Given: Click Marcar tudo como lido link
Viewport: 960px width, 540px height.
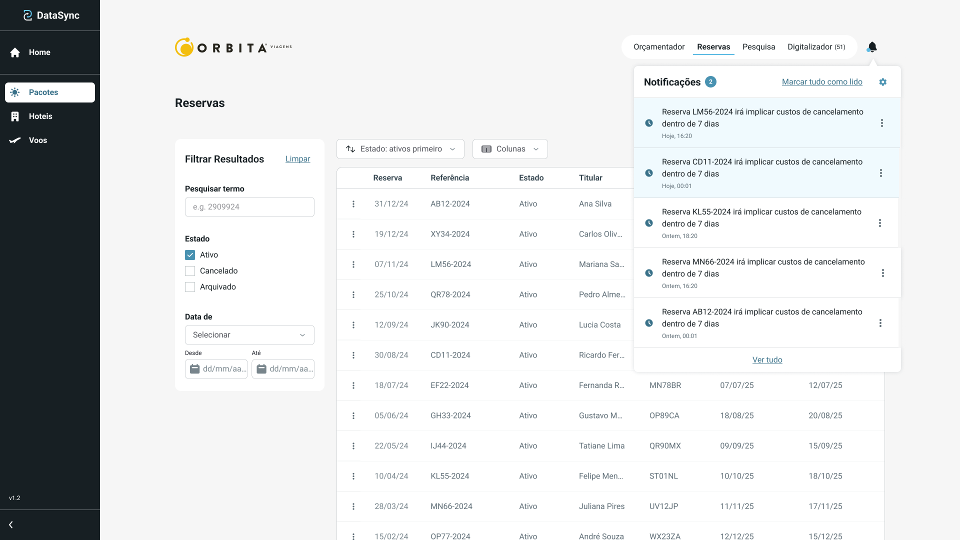Looking at the screenshot, I should point(822,82).
